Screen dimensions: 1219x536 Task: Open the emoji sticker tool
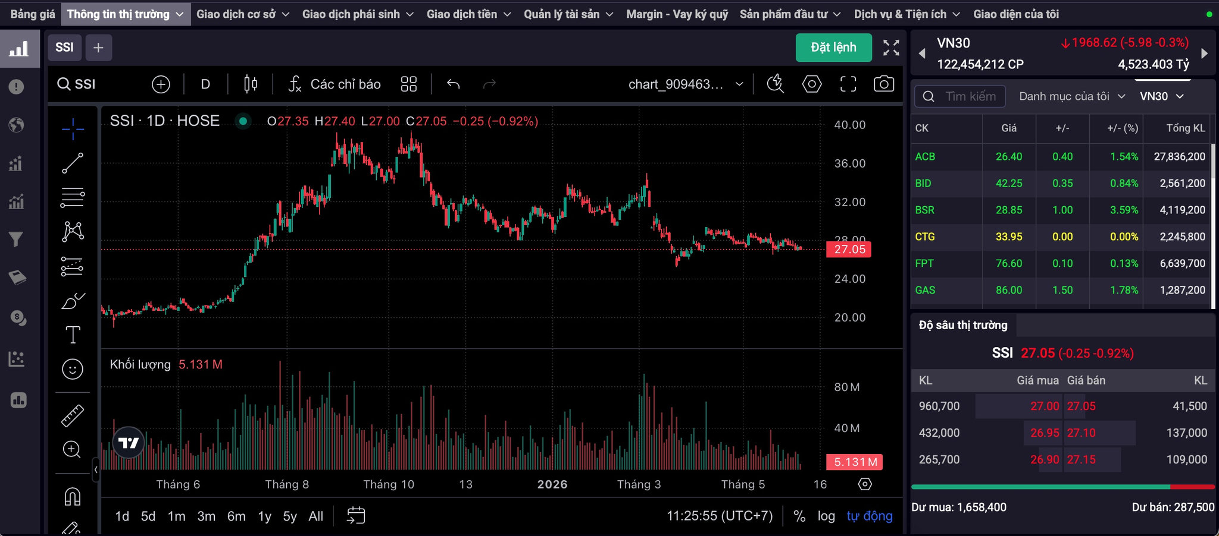[73, 370]
